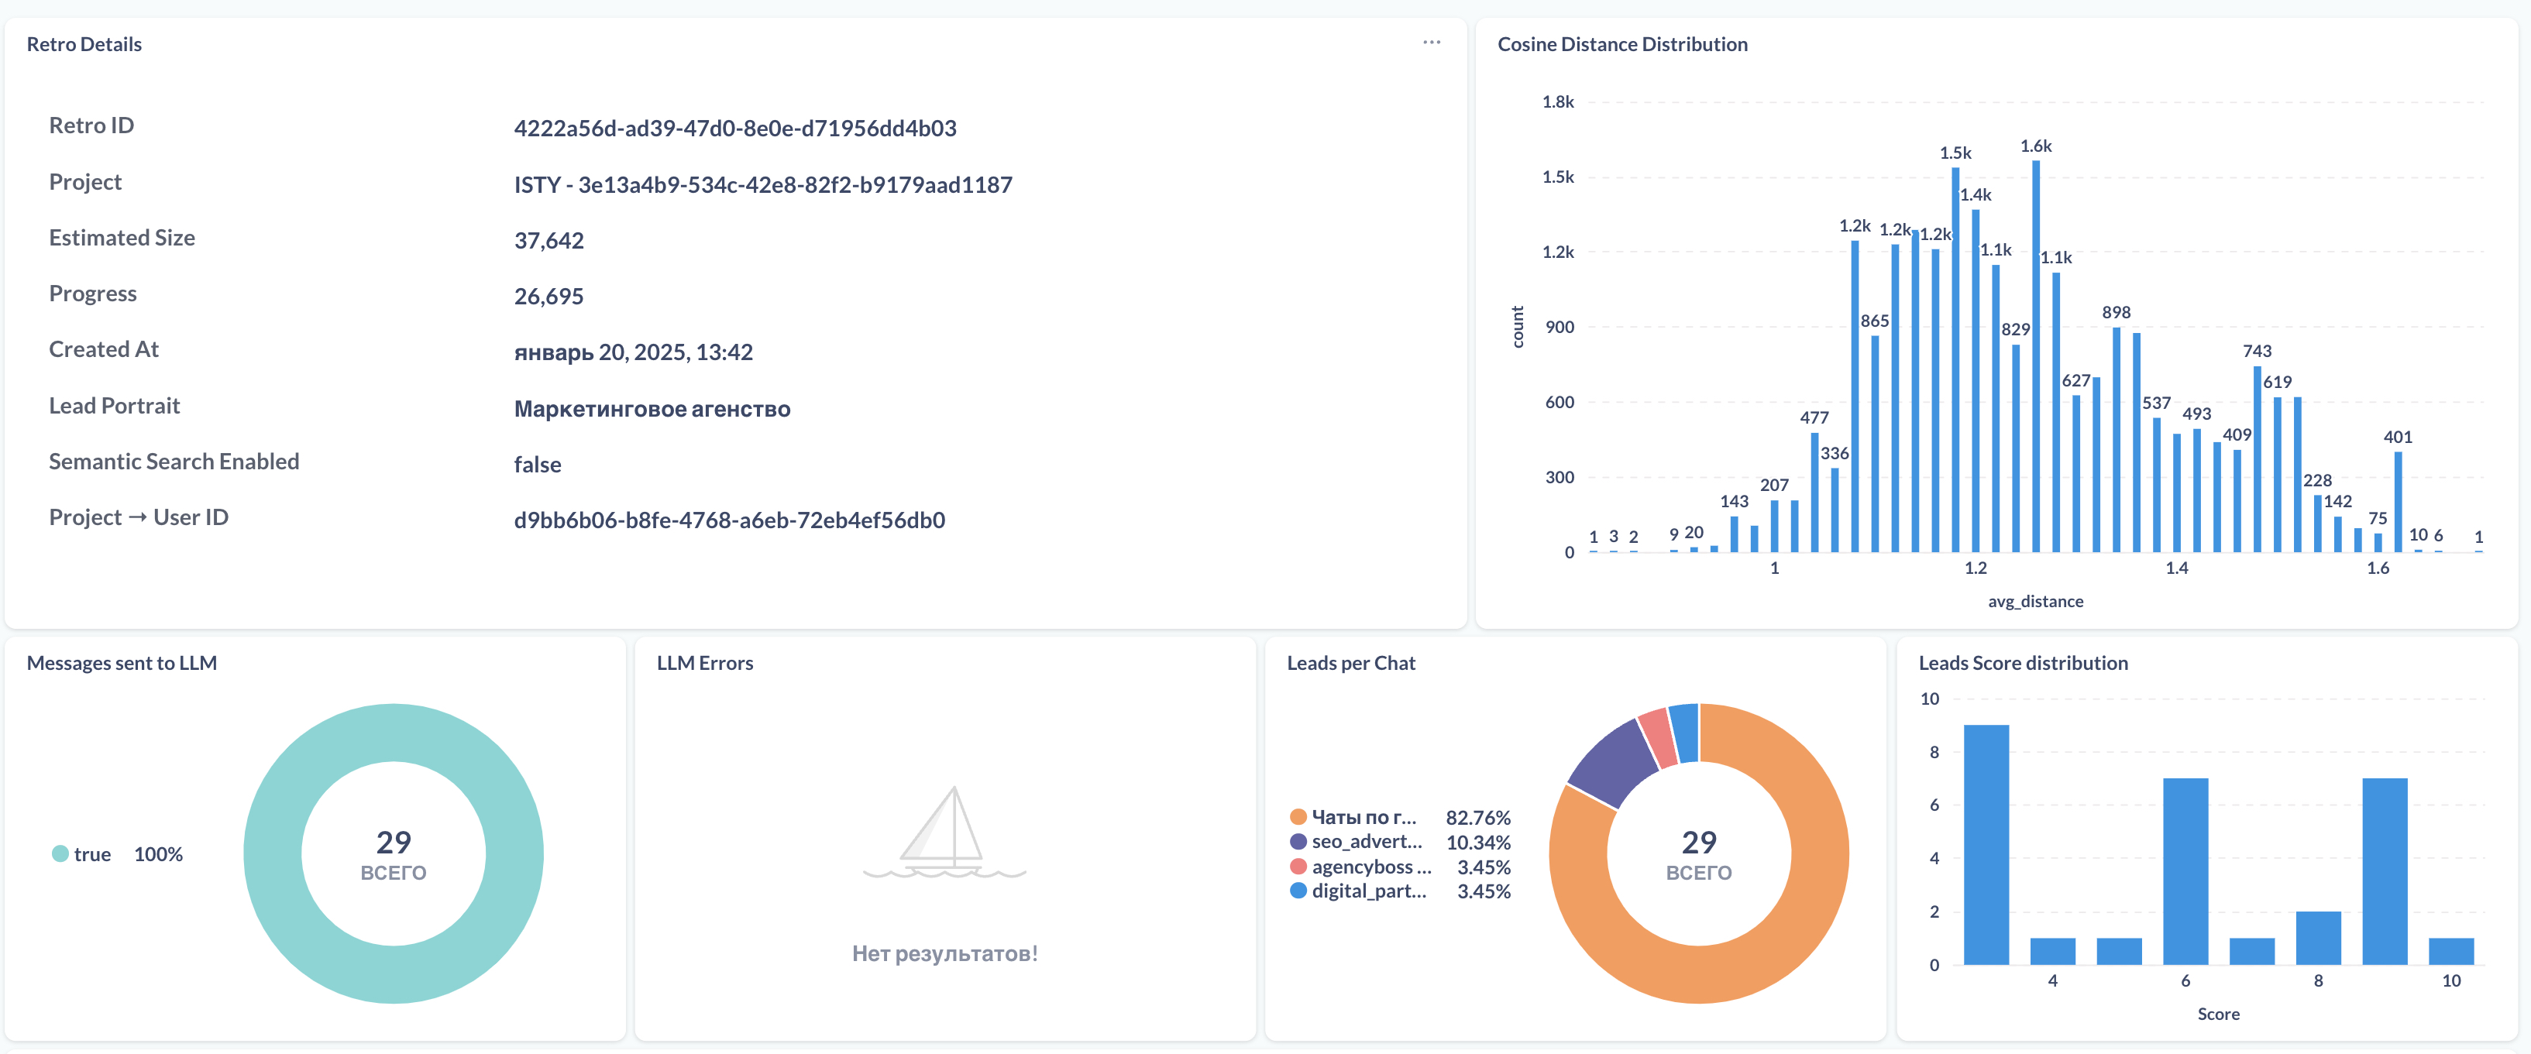
Task: Click the Project ISTY value link
Action: click(x=762, y=184)
